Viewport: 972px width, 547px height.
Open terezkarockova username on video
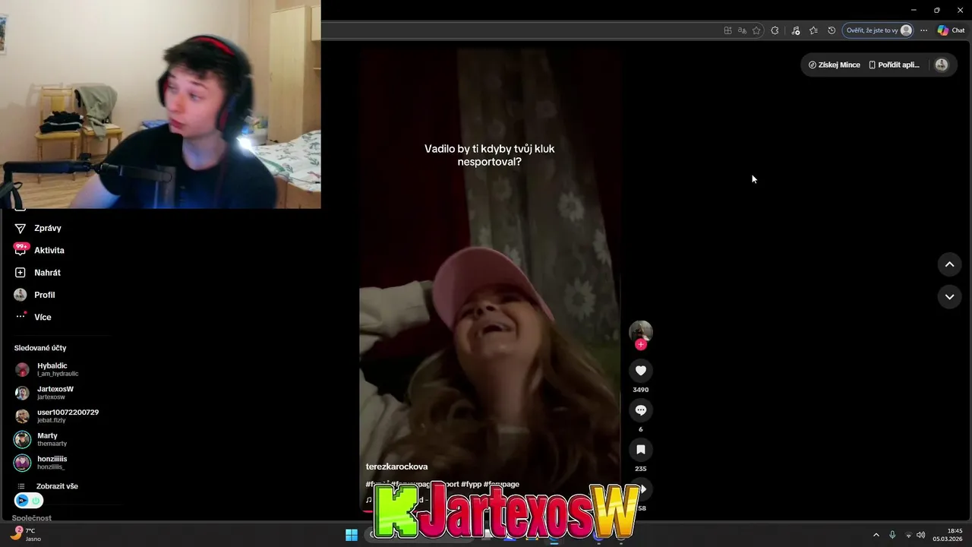tap(396, 466)
